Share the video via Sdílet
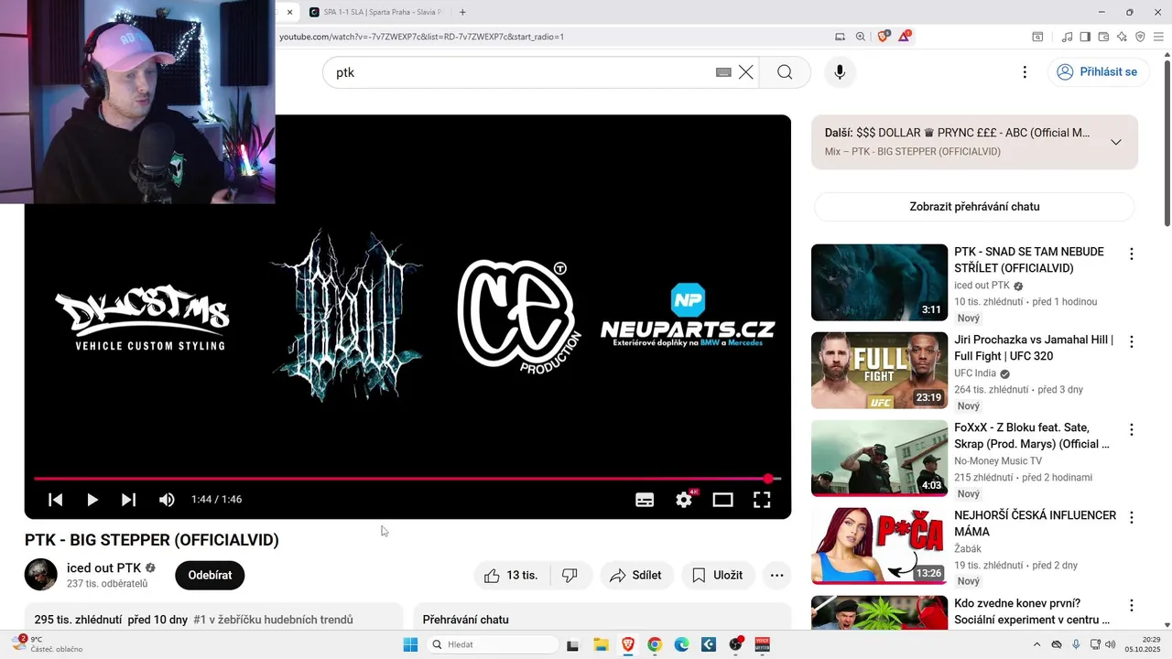 [x=636, y=576]
